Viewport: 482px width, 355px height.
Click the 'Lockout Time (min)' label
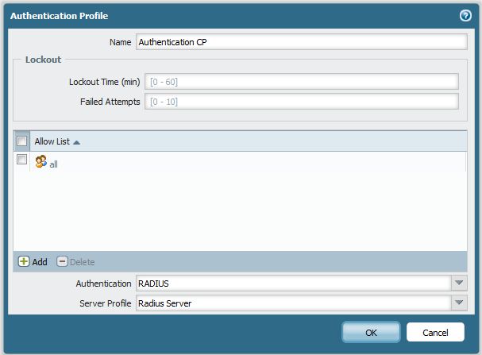(x=104, y=82)
